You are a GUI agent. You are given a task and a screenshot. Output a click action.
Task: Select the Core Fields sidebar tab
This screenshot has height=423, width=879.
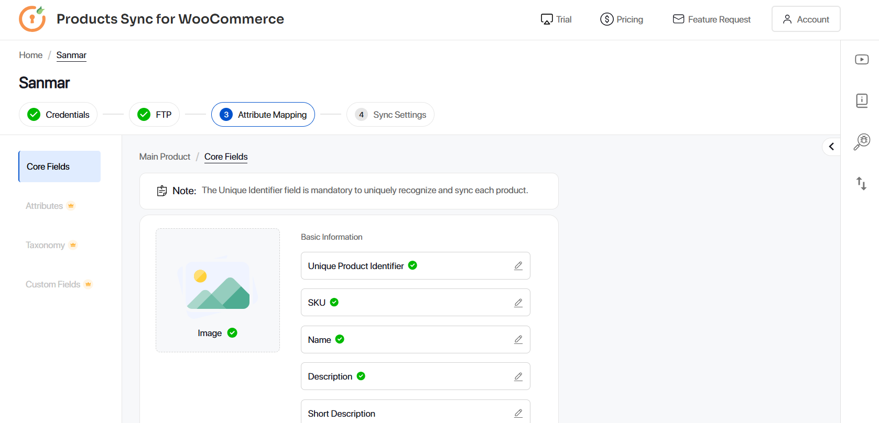[59, 166]
